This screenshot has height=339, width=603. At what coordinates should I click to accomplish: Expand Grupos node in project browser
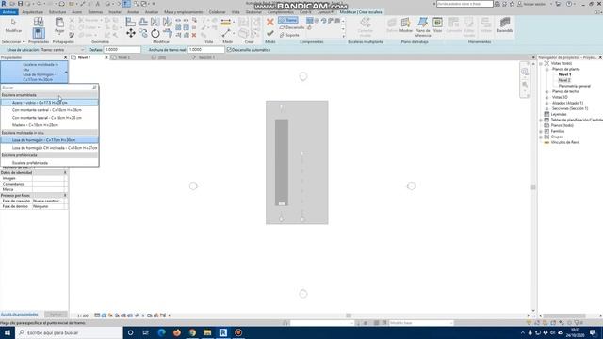tap(541, 137)
